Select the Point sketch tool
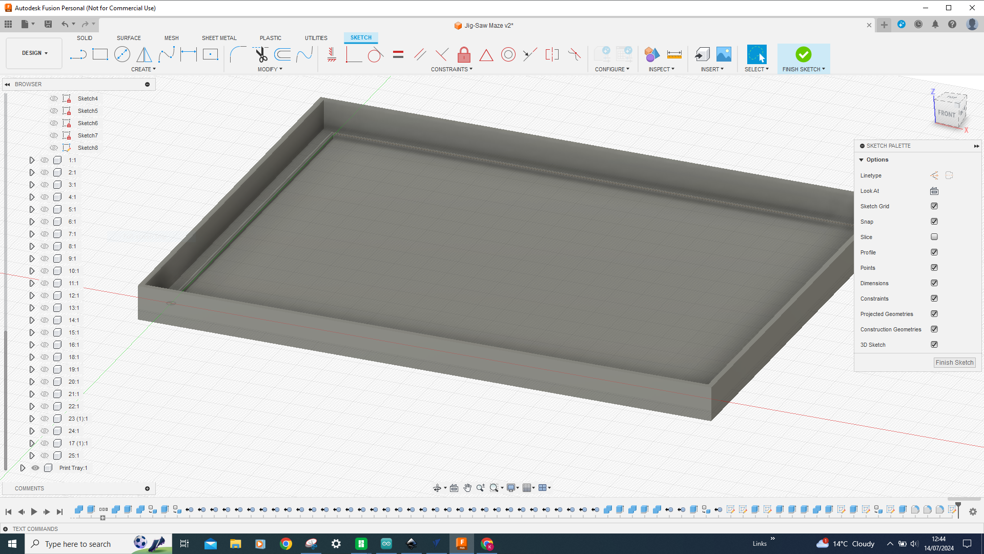The image size is (984, 554). [x=210, y=54]
